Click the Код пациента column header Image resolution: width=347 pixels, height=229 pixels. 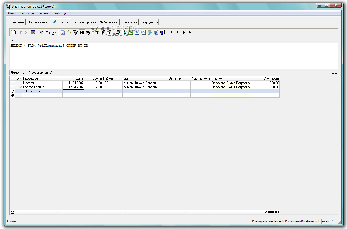click(201, 78)
